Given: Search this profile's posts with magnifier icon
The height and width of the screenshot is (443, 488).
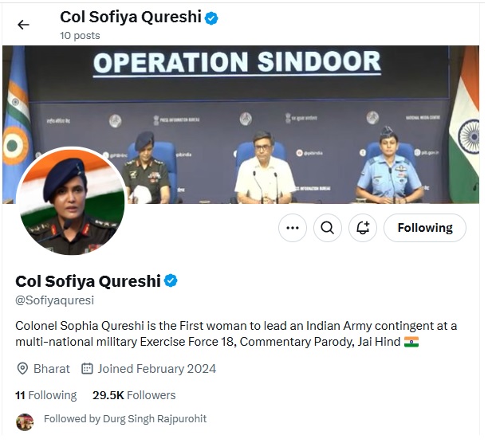Looking at the screenshot, I should (x=329, y=229).
